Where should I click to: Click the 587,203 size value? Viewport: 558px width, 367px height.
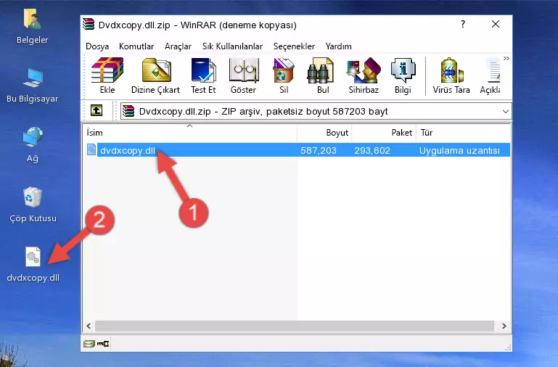coord(318,150)
